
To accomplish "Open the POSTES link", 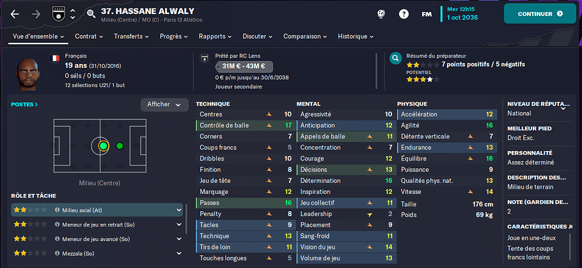I will [x=24, y=104].
